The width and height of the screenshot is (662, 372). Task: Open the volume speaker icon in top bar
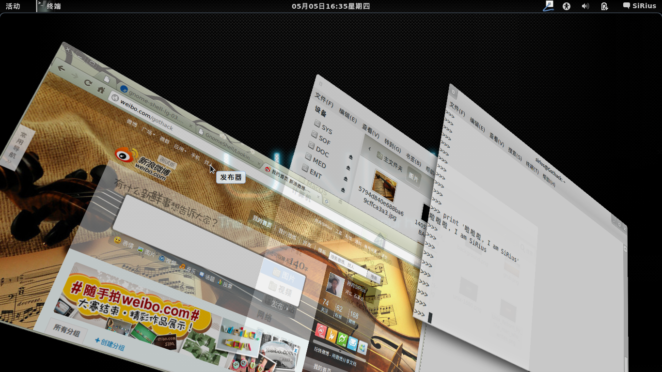pyautogui.click(x=585, y=6)
